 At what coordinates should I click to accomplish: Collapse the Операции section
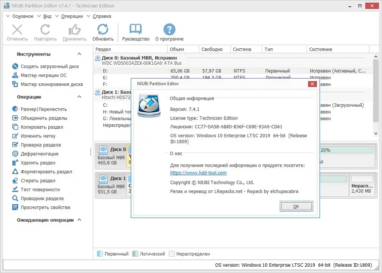click(79, 97)
